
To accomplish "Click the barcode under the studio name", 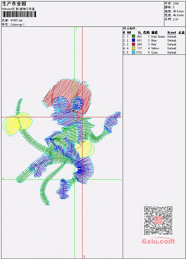I will click(19, 14).
